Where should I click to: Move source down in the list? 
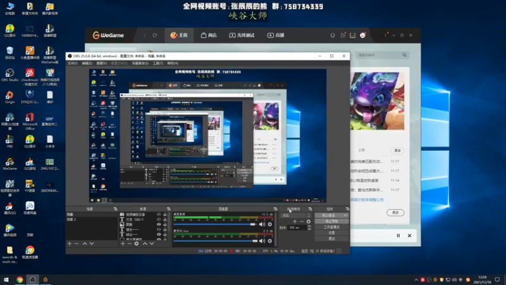(x=152, y=243)
